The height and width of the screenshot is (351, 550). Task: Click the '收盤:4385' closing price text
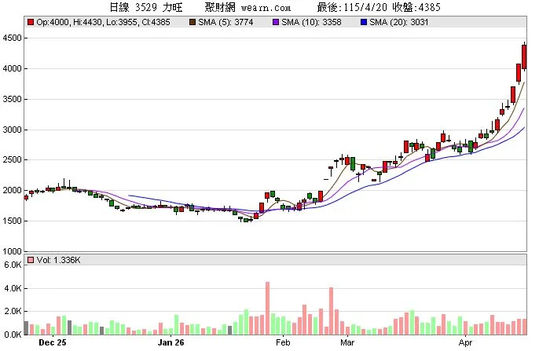(416, 7)
